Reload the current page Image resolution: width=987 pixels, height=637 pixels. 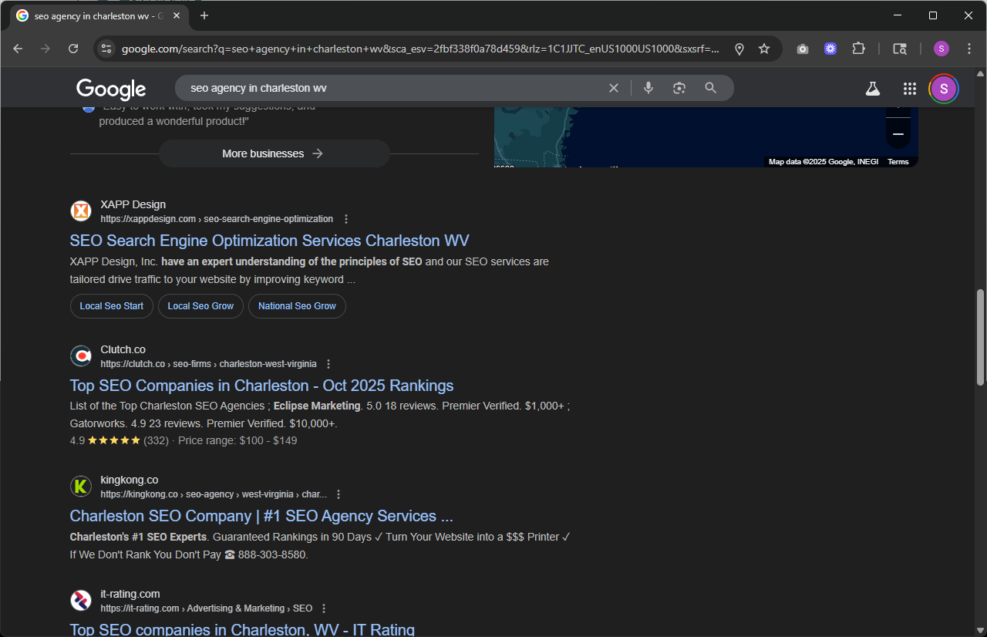(73, 49)
